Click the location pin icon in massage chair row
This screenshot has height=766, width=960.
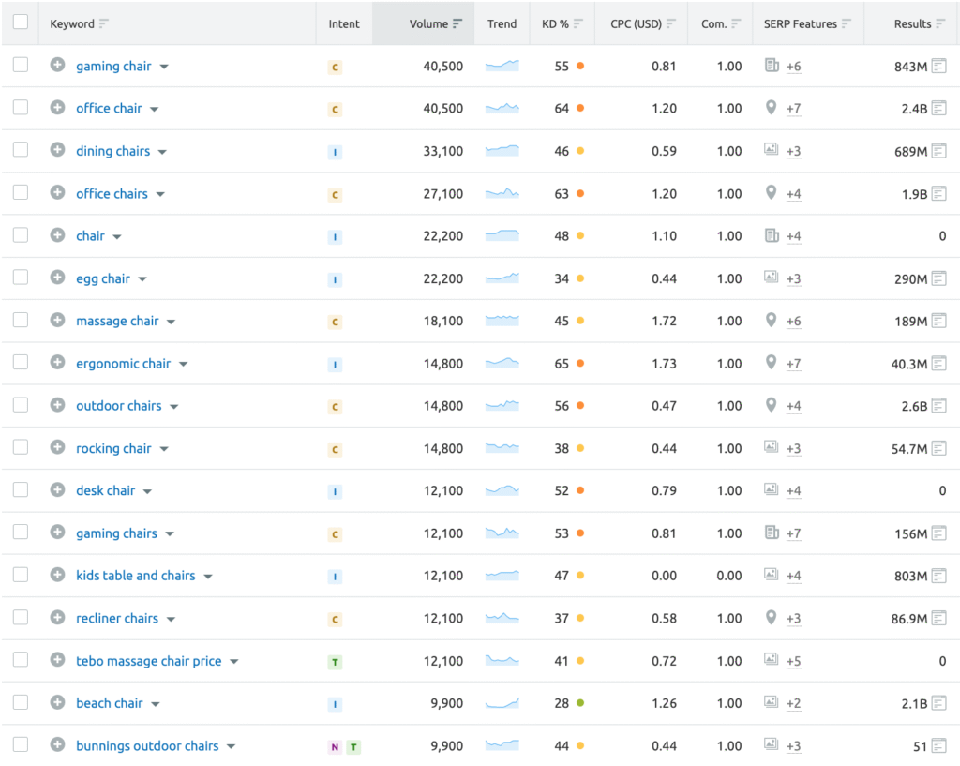point(771,321)
